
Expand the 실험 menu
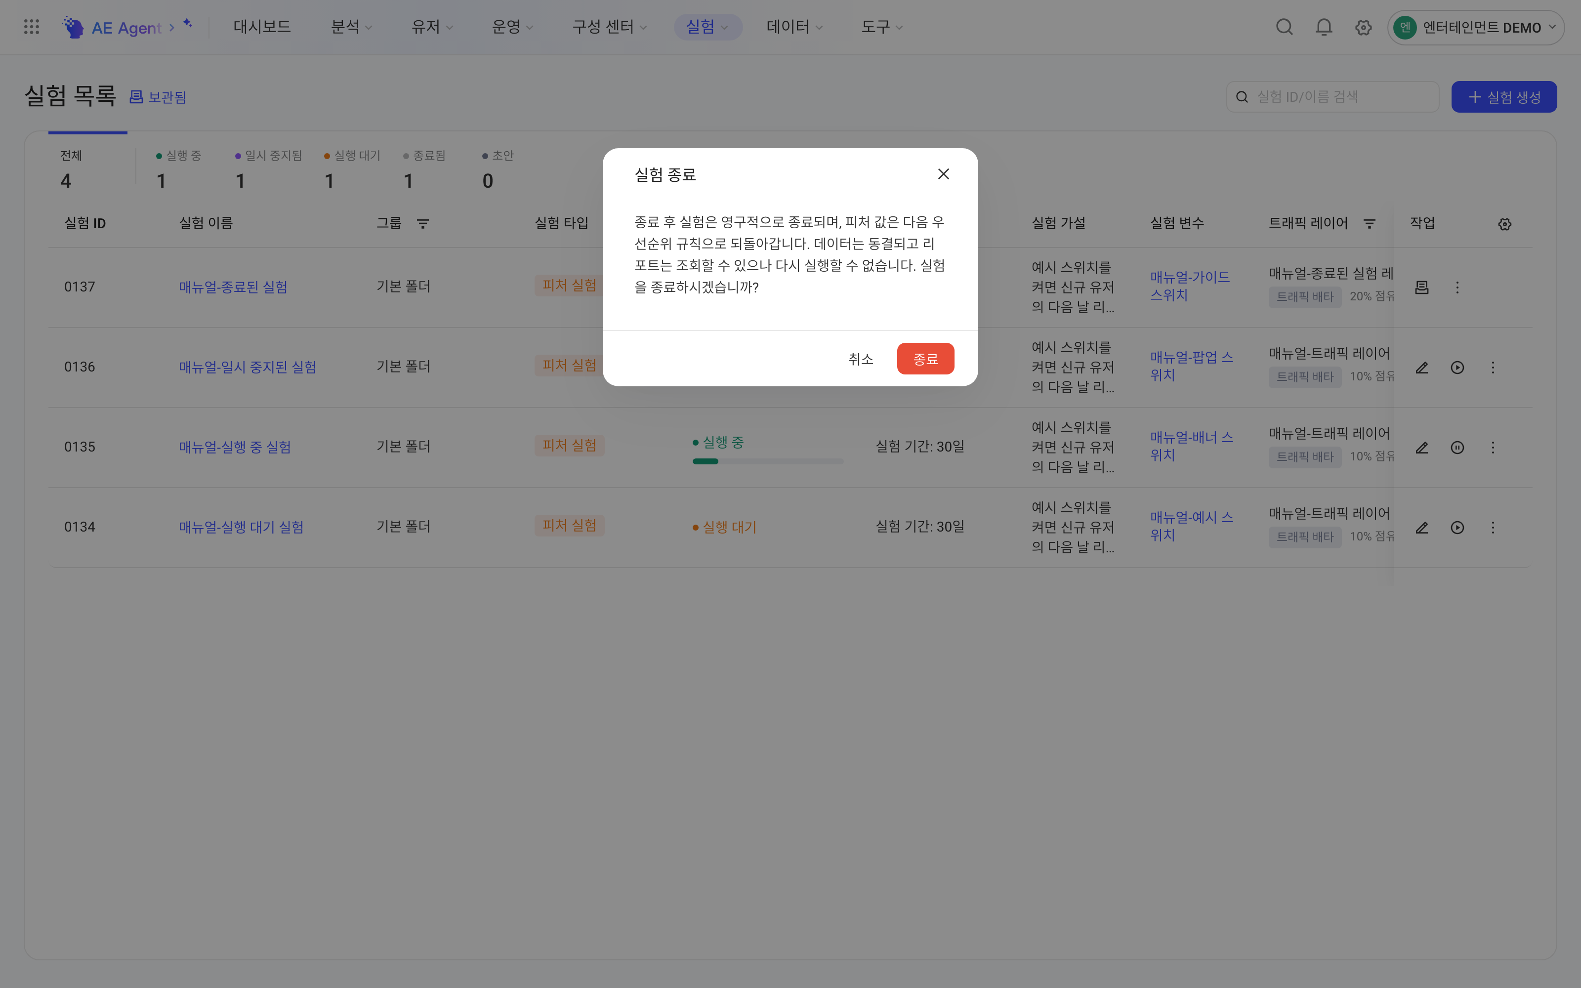click(x=707, y=27)
